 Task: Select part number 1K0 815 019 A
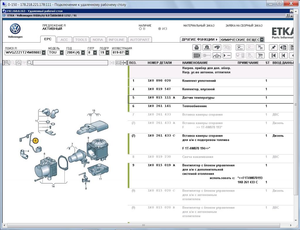click(161, 165)
